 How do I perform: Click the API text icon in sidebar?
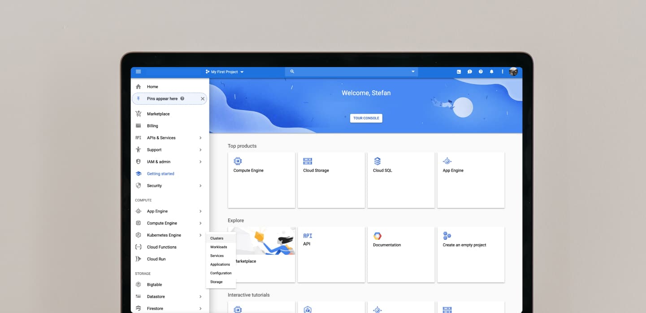[139, 138]
